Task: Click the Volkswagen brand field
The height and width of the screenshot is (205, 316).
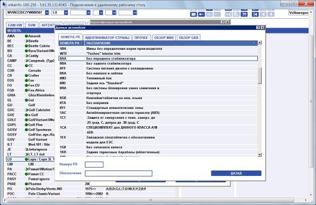Action: (x=299, y=12)
